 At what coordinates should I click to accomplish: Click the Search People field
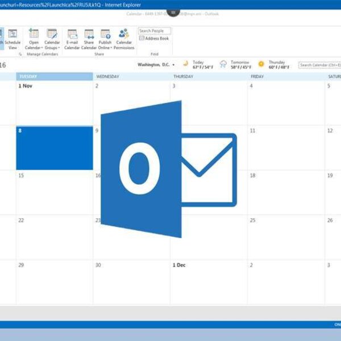pyautogui.click(x=155, y=31)
